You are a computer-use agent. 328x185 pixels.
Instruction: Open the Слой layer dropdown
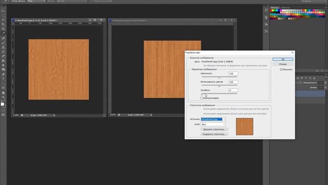point(213,124)
